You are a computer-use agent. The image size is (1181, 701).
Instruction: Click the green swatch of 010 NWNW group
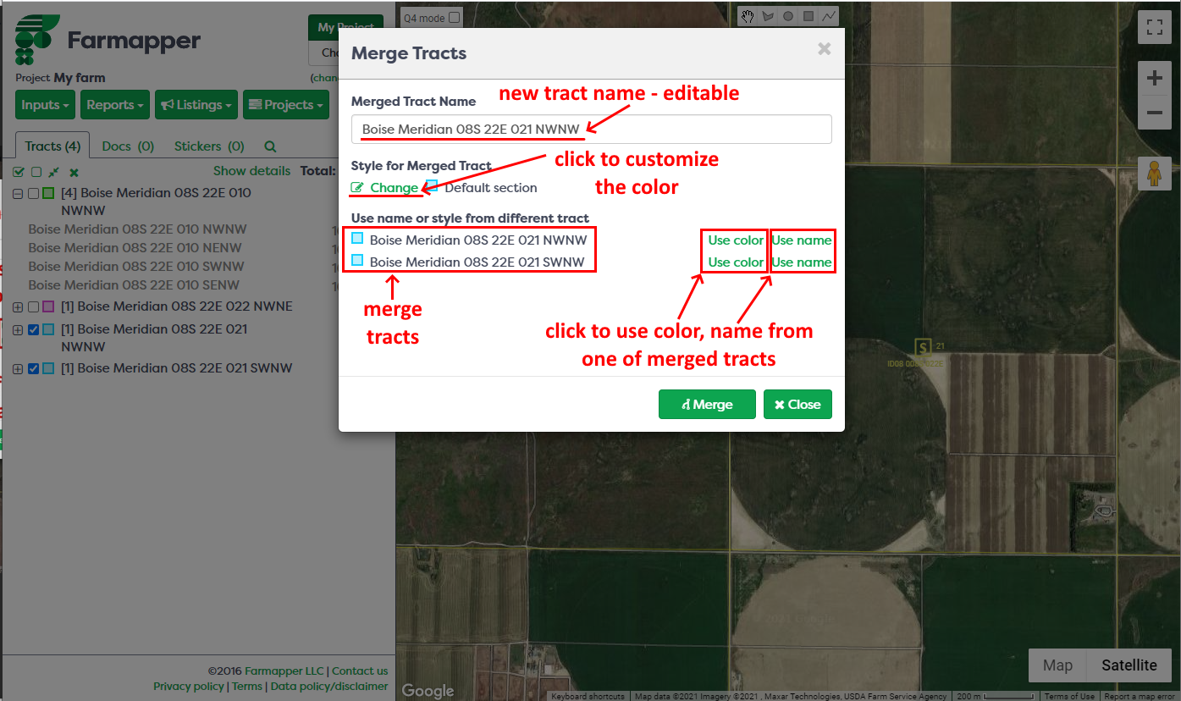tap(48, 193)
